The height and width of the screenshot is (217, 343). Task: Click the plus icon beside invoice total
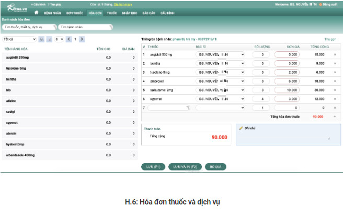point(335,117)
